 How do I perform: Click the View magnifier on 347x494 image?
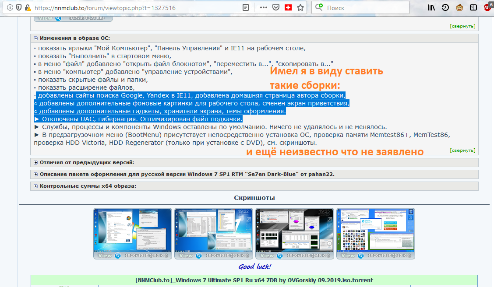(x=58, y=18)
